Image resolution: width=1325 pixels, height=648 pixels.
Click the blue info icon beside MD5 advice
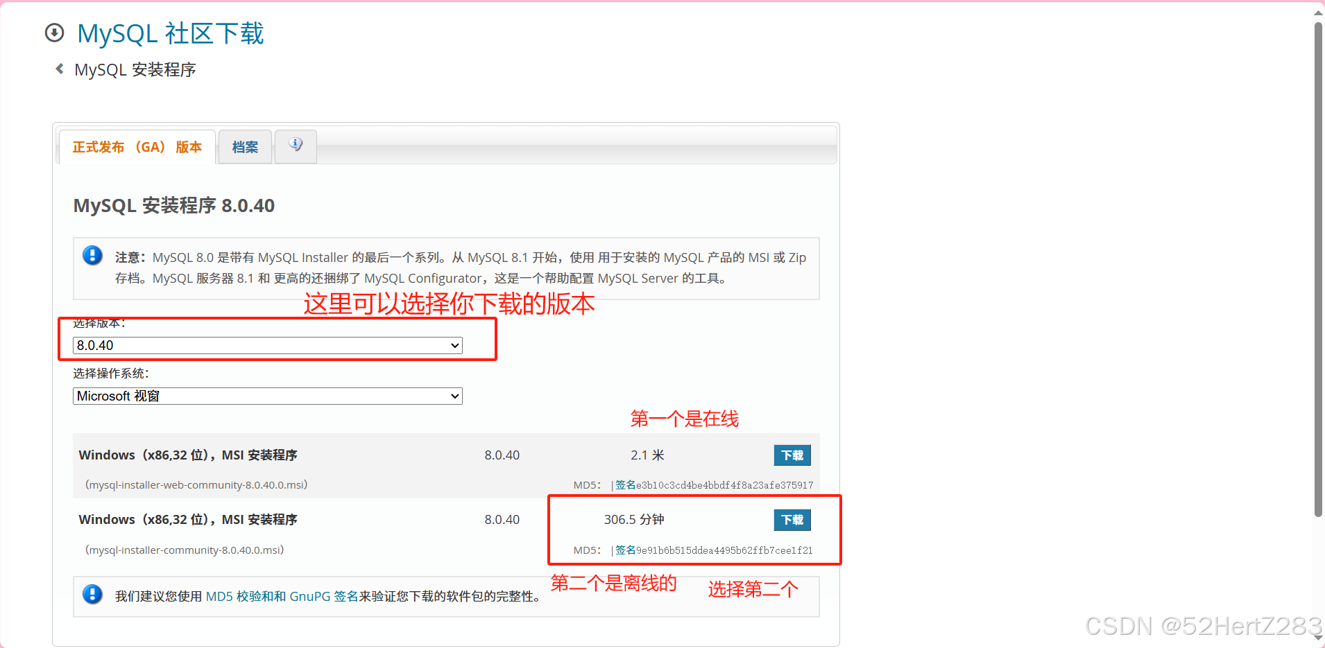point(92,595)
